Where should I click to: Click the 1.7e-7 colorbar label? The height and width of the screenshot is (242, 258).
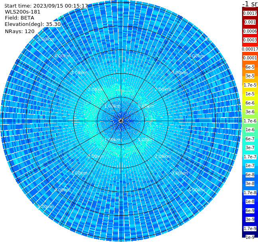pyautogui.click(x=250, y=157)
